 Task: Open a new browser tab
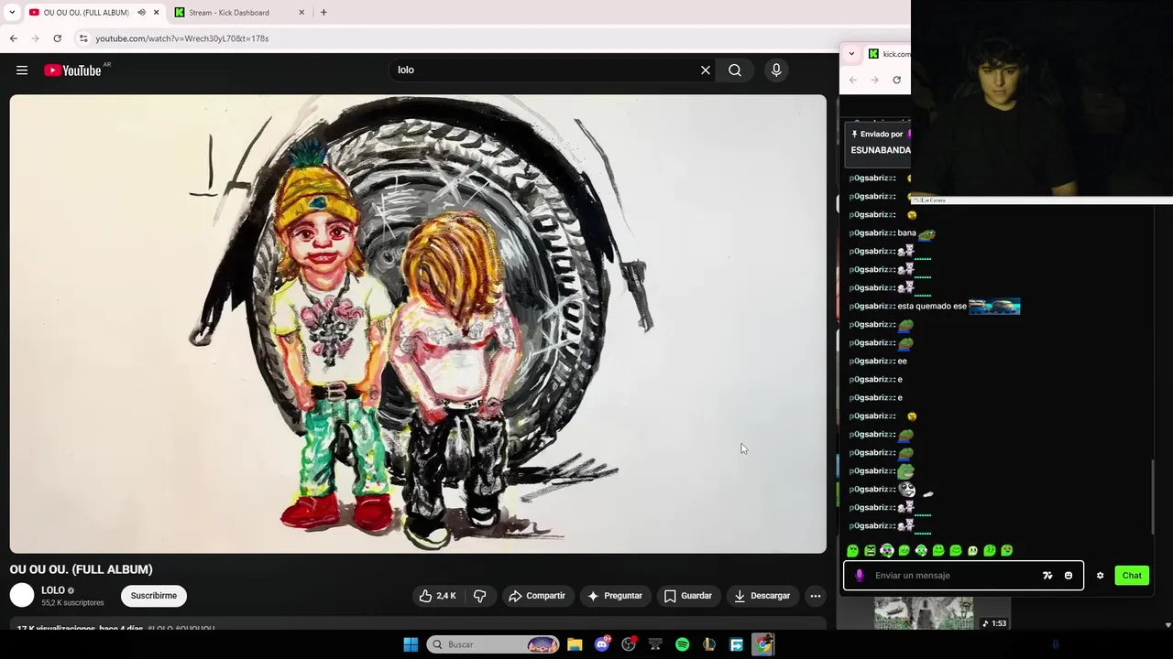(x=323, y=13)
